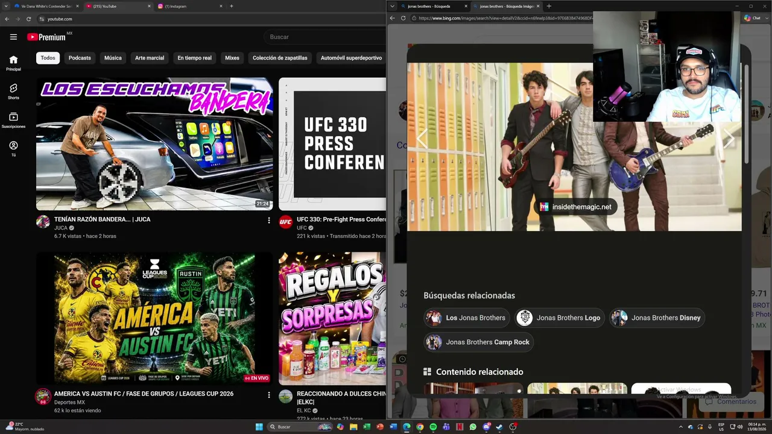Viewport: 772px width, 434px height.
Task: Select the Colección de zapatillas filter chip
Action: pyautogui.click(x=280, y=58)
